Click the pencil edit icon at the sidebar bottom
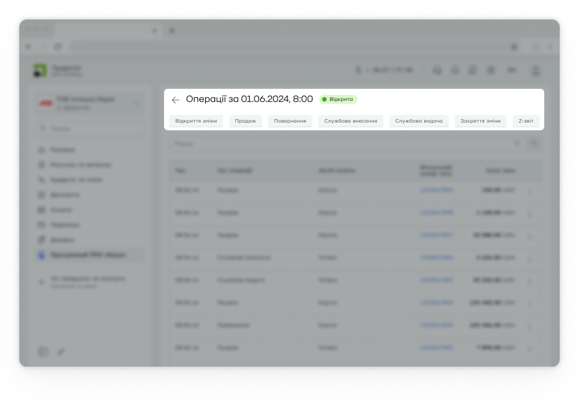The image size is (579, 415). pyautogui.click(x=61, y=352)
